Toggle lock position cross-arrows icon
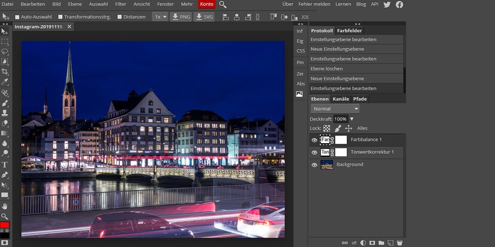The width and height of the screenshot is (495, 247). coord(349,128)
